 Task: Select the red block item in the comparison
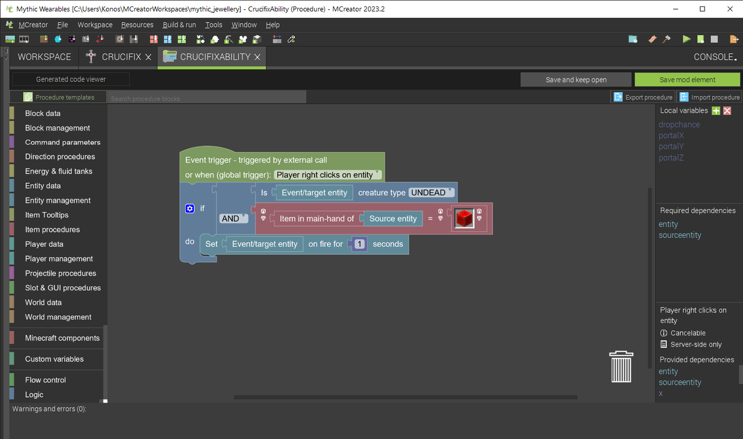(x=464, y=218)
